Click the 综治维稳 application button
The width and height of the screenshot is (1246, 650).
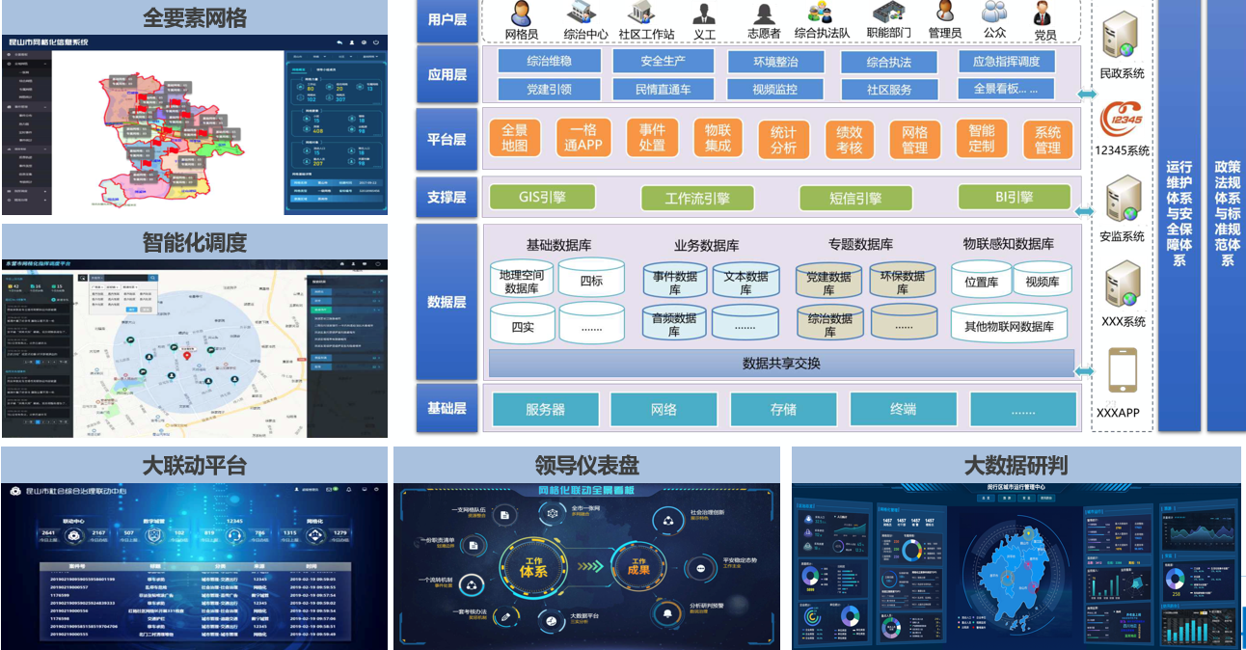coord(549,61)
